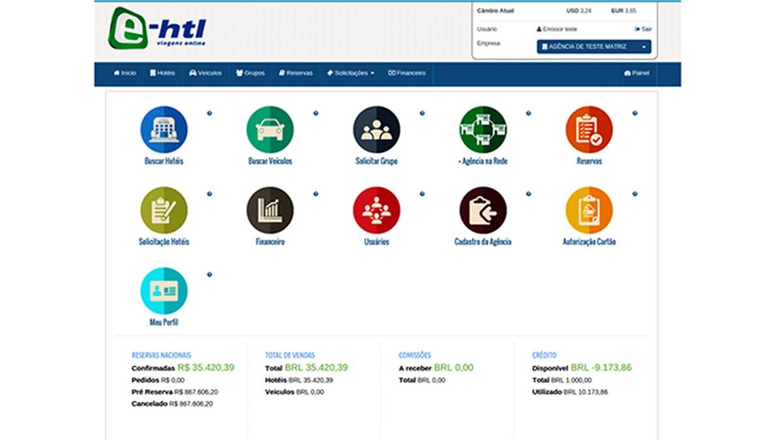
Task: Click the Sair logout link
Action: tap(643, 29)
